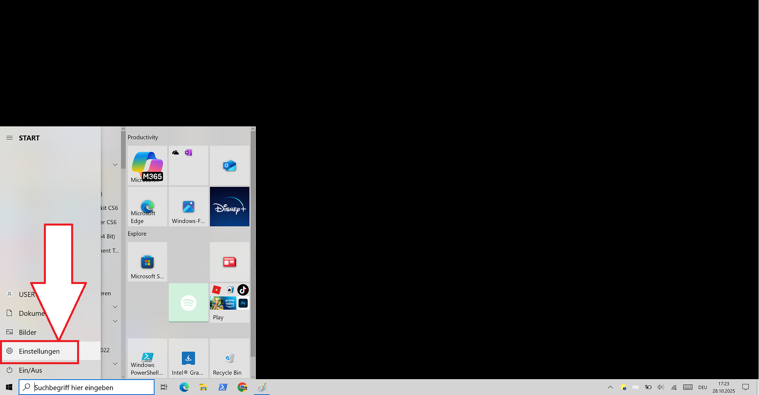Open the Microsoft Store tile
The width and height of the screenshot is (759, 395).
pos(147,262)
